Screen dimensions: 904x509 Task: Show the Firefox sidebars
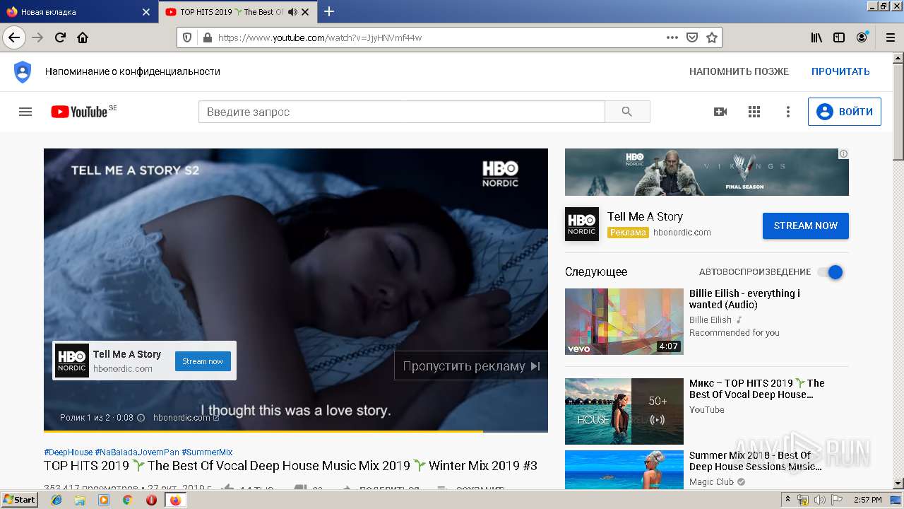click(x=839, y=37)
